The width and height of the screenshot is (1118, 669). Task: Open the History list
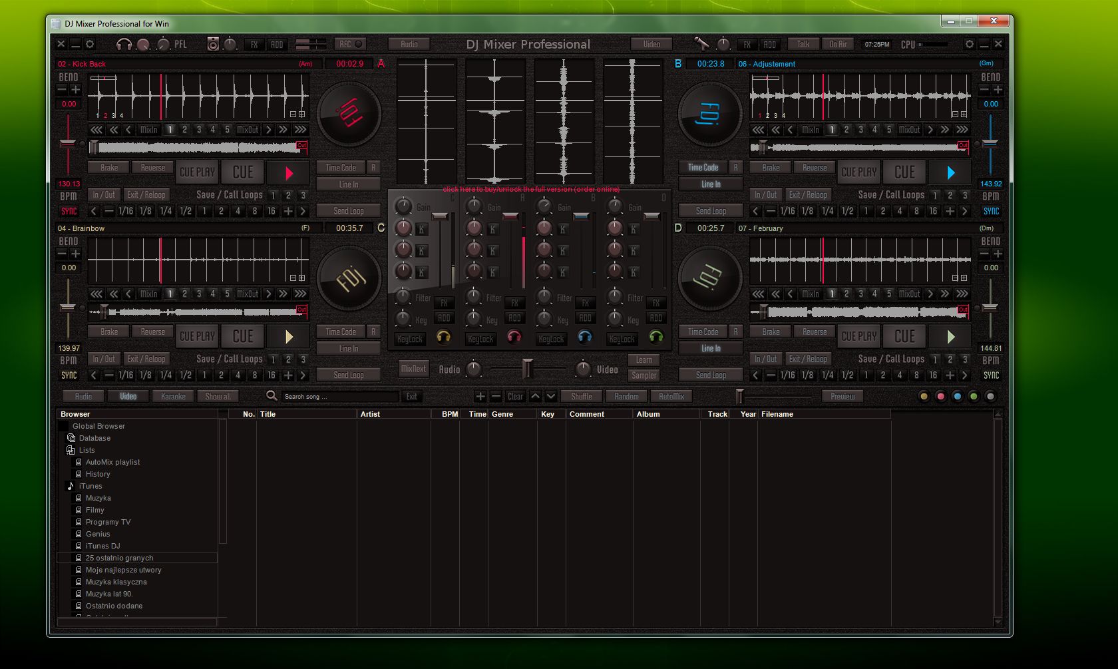click(x=98, y=474)
